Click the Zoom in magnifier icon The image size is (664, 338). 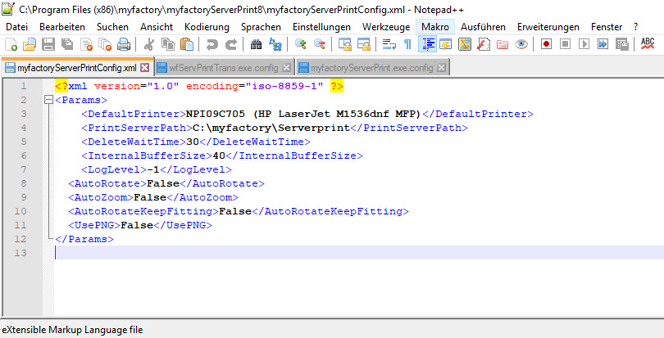(x=301, y=44)
